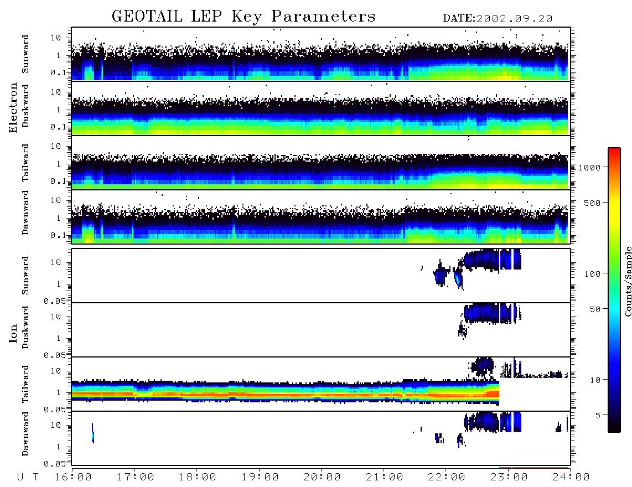
Task: Click the 22:00 time tick label
Action: 447,478
